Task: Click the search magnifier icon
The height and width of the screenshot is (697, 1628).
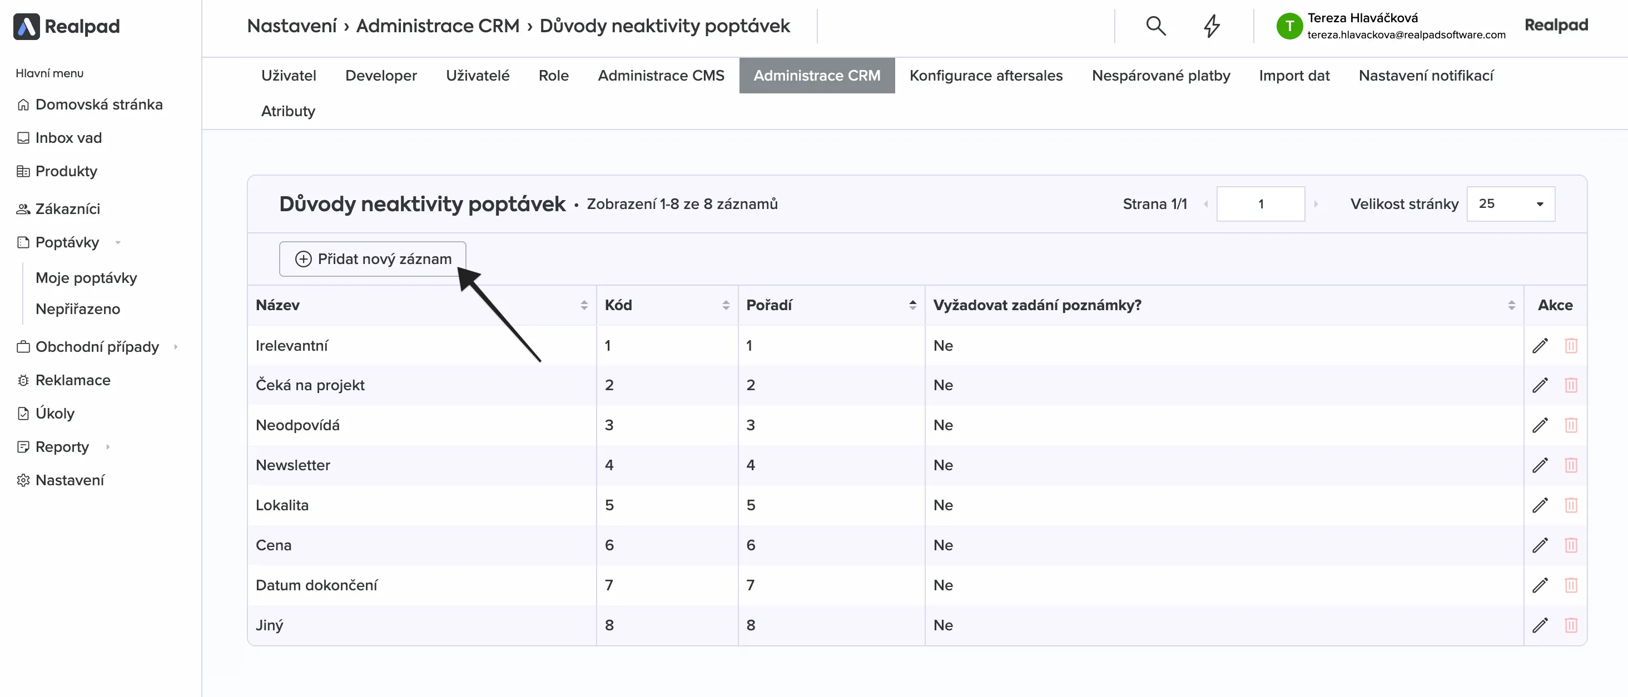Action: click(1155, 26)
